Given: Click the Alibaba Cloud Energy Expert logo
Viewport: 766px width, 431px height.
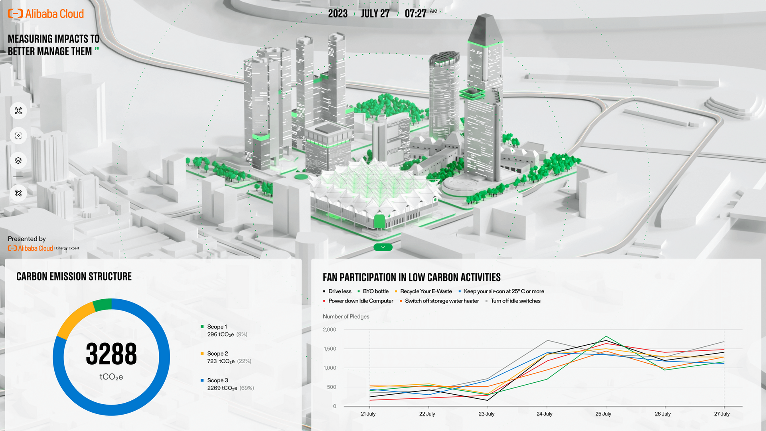Looking at the screenshot, I should pyautogui.click(x=43, y=248).
